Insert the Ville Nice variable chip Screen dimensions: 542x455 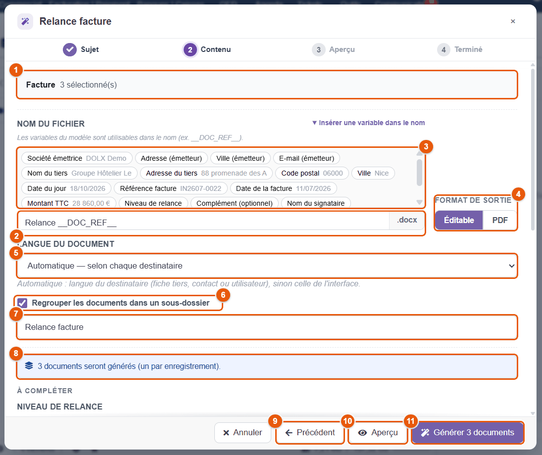(x=373, y=173)
